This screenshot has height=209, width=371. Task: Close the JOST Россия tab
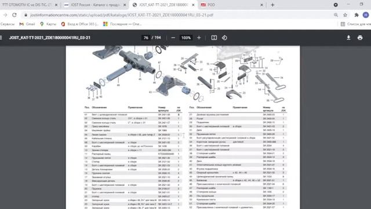pyautogui.click(x=125, y=5)
